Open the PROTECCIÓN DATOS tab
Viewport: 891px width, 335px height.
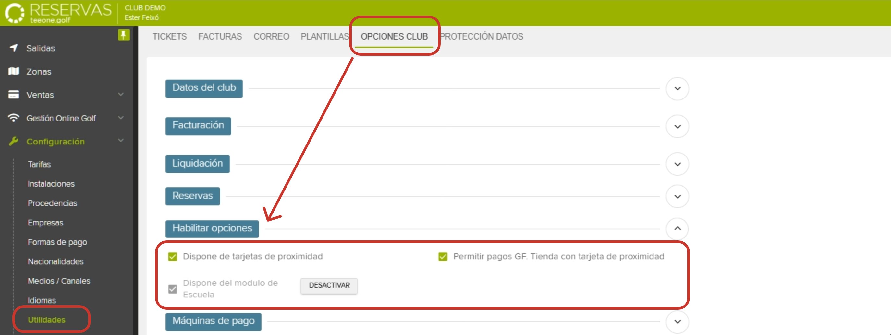point(482,36)
